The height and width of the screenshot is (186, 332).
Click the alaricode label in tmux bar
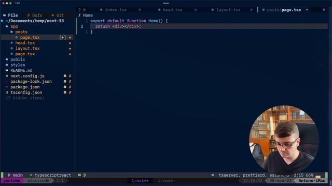(38, 181)
